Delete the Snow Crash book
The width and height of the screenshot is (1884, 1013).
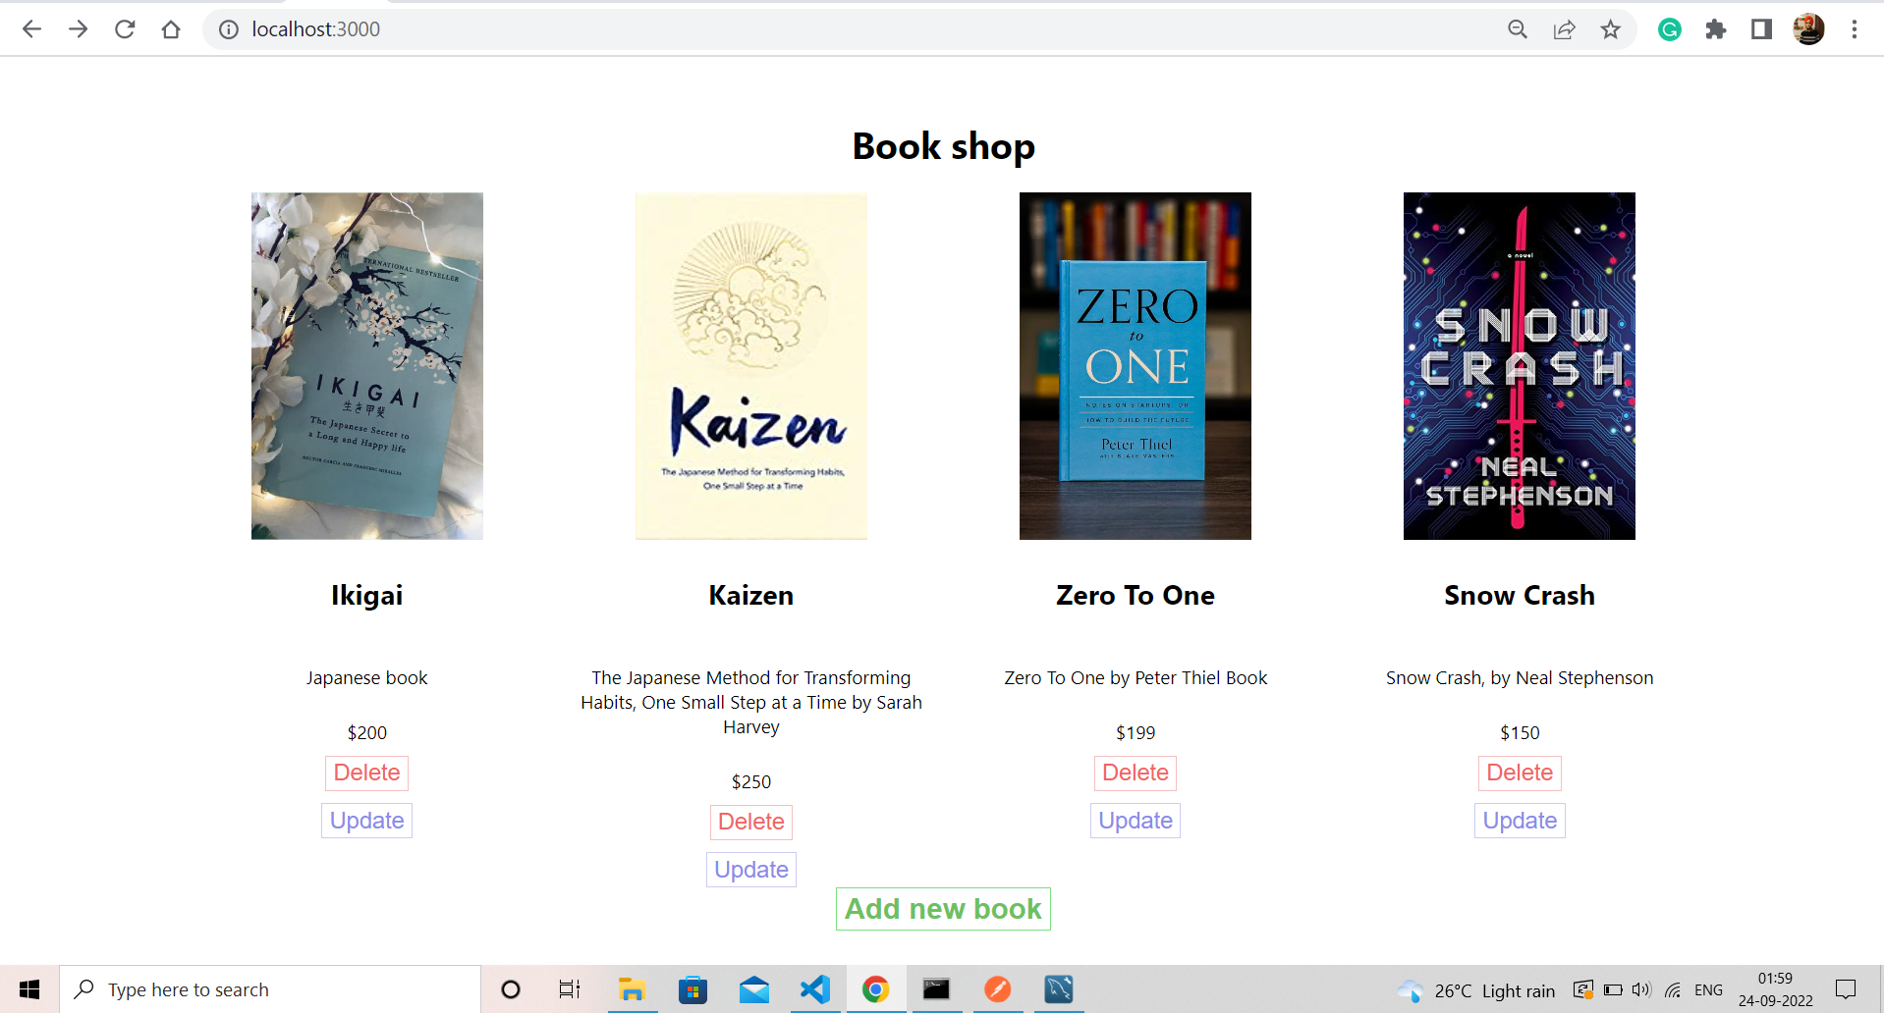tap(1520, 773)
